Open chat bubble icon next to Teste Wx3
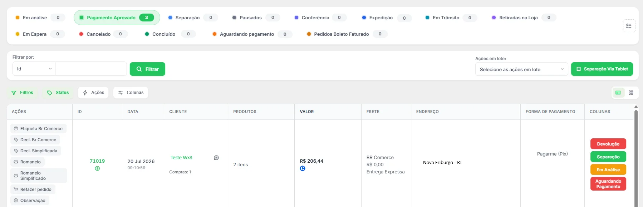This screenshot has height=207, width=643. (216, 158)
